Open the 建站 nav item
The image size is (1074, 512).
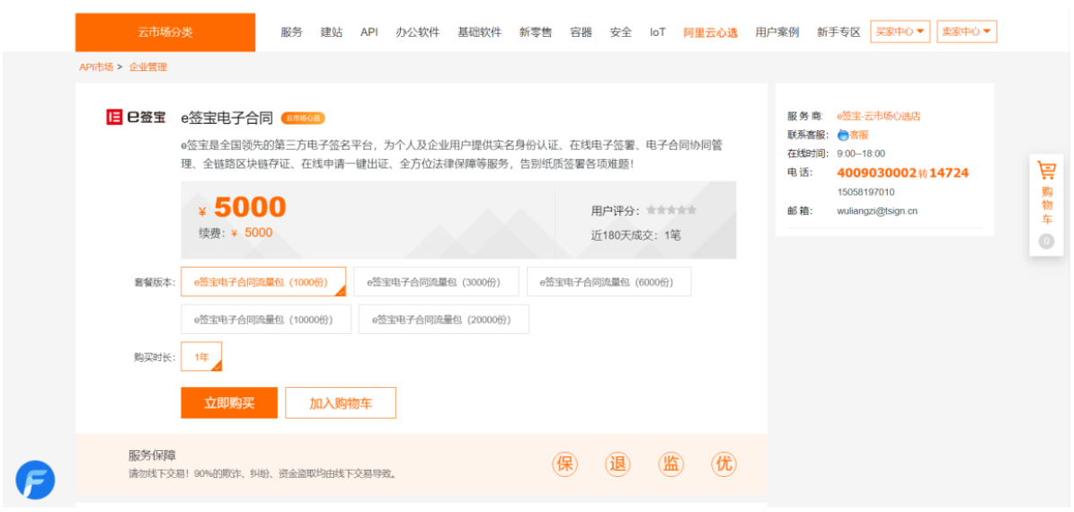click(x=332, y=32)
